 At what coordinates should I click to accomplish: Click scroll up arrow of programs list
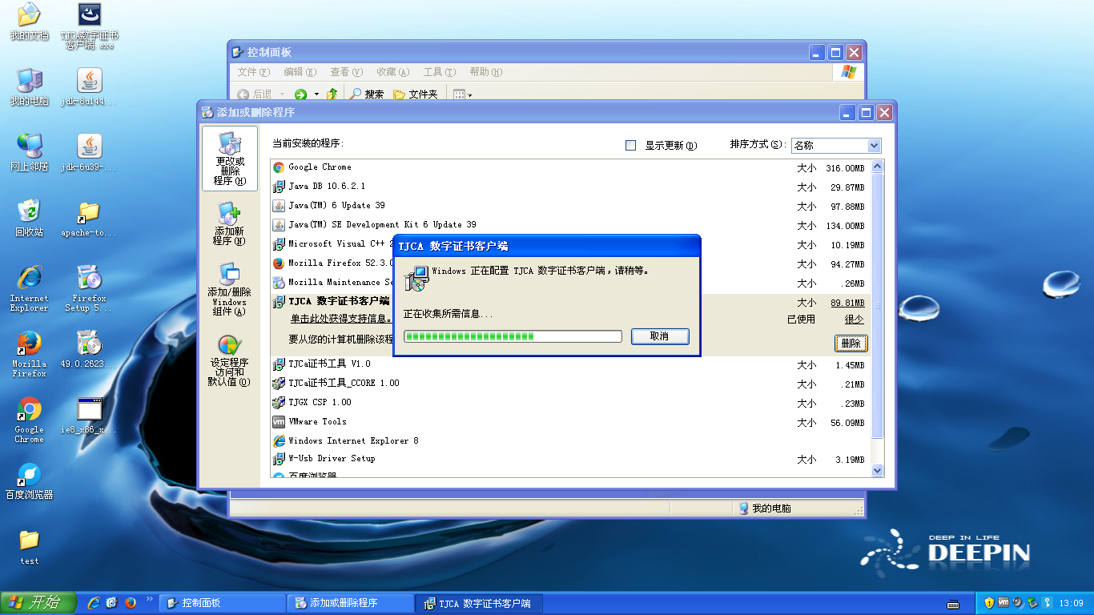coord(876,167)
